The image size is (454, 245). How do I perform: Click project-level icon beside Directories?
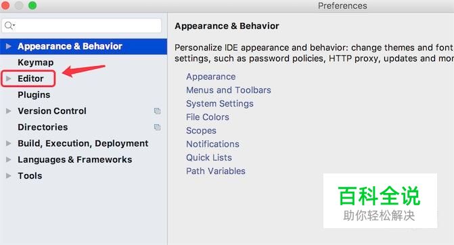(157, 127)
